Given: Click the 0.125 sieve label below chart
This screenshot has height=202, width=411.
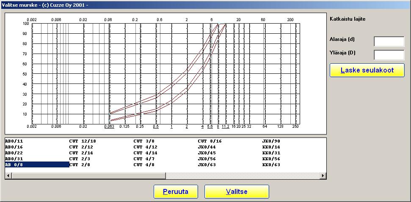Looking at the screenshot, I should tap(124, 127).
